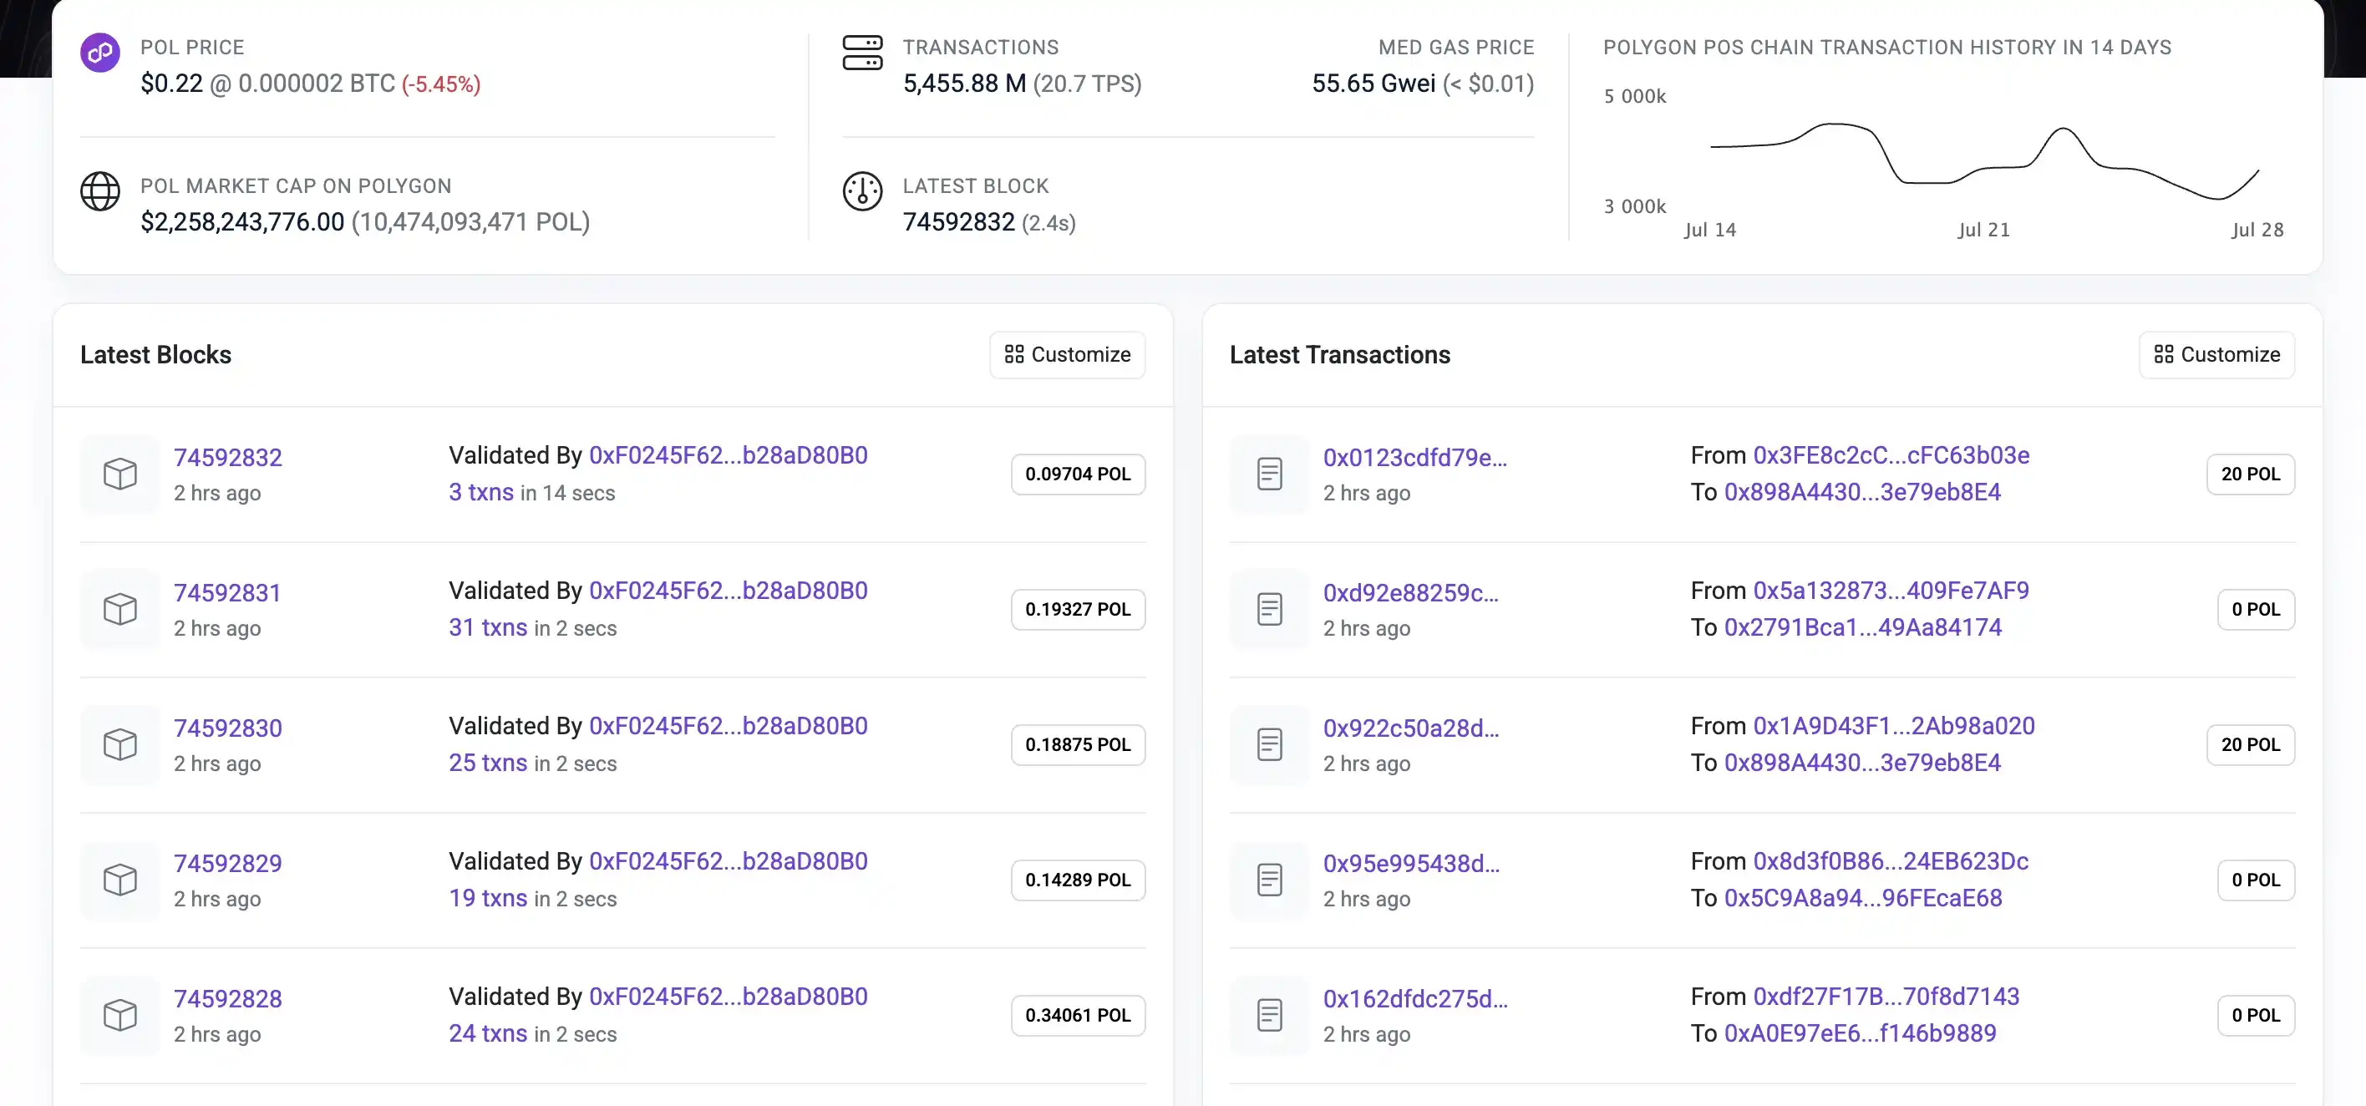This screenshot has height=1106, width=2366.
Task: Click the 5,455.88 M transactions total
Action: coord(964,84)
